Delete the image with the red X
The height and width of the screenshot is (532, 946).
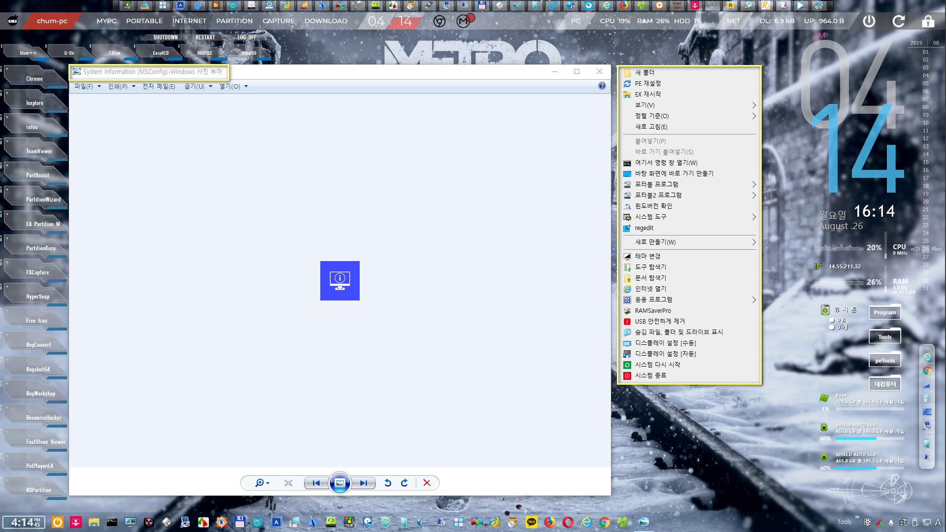pyautogui.click(x=427, y=483)
